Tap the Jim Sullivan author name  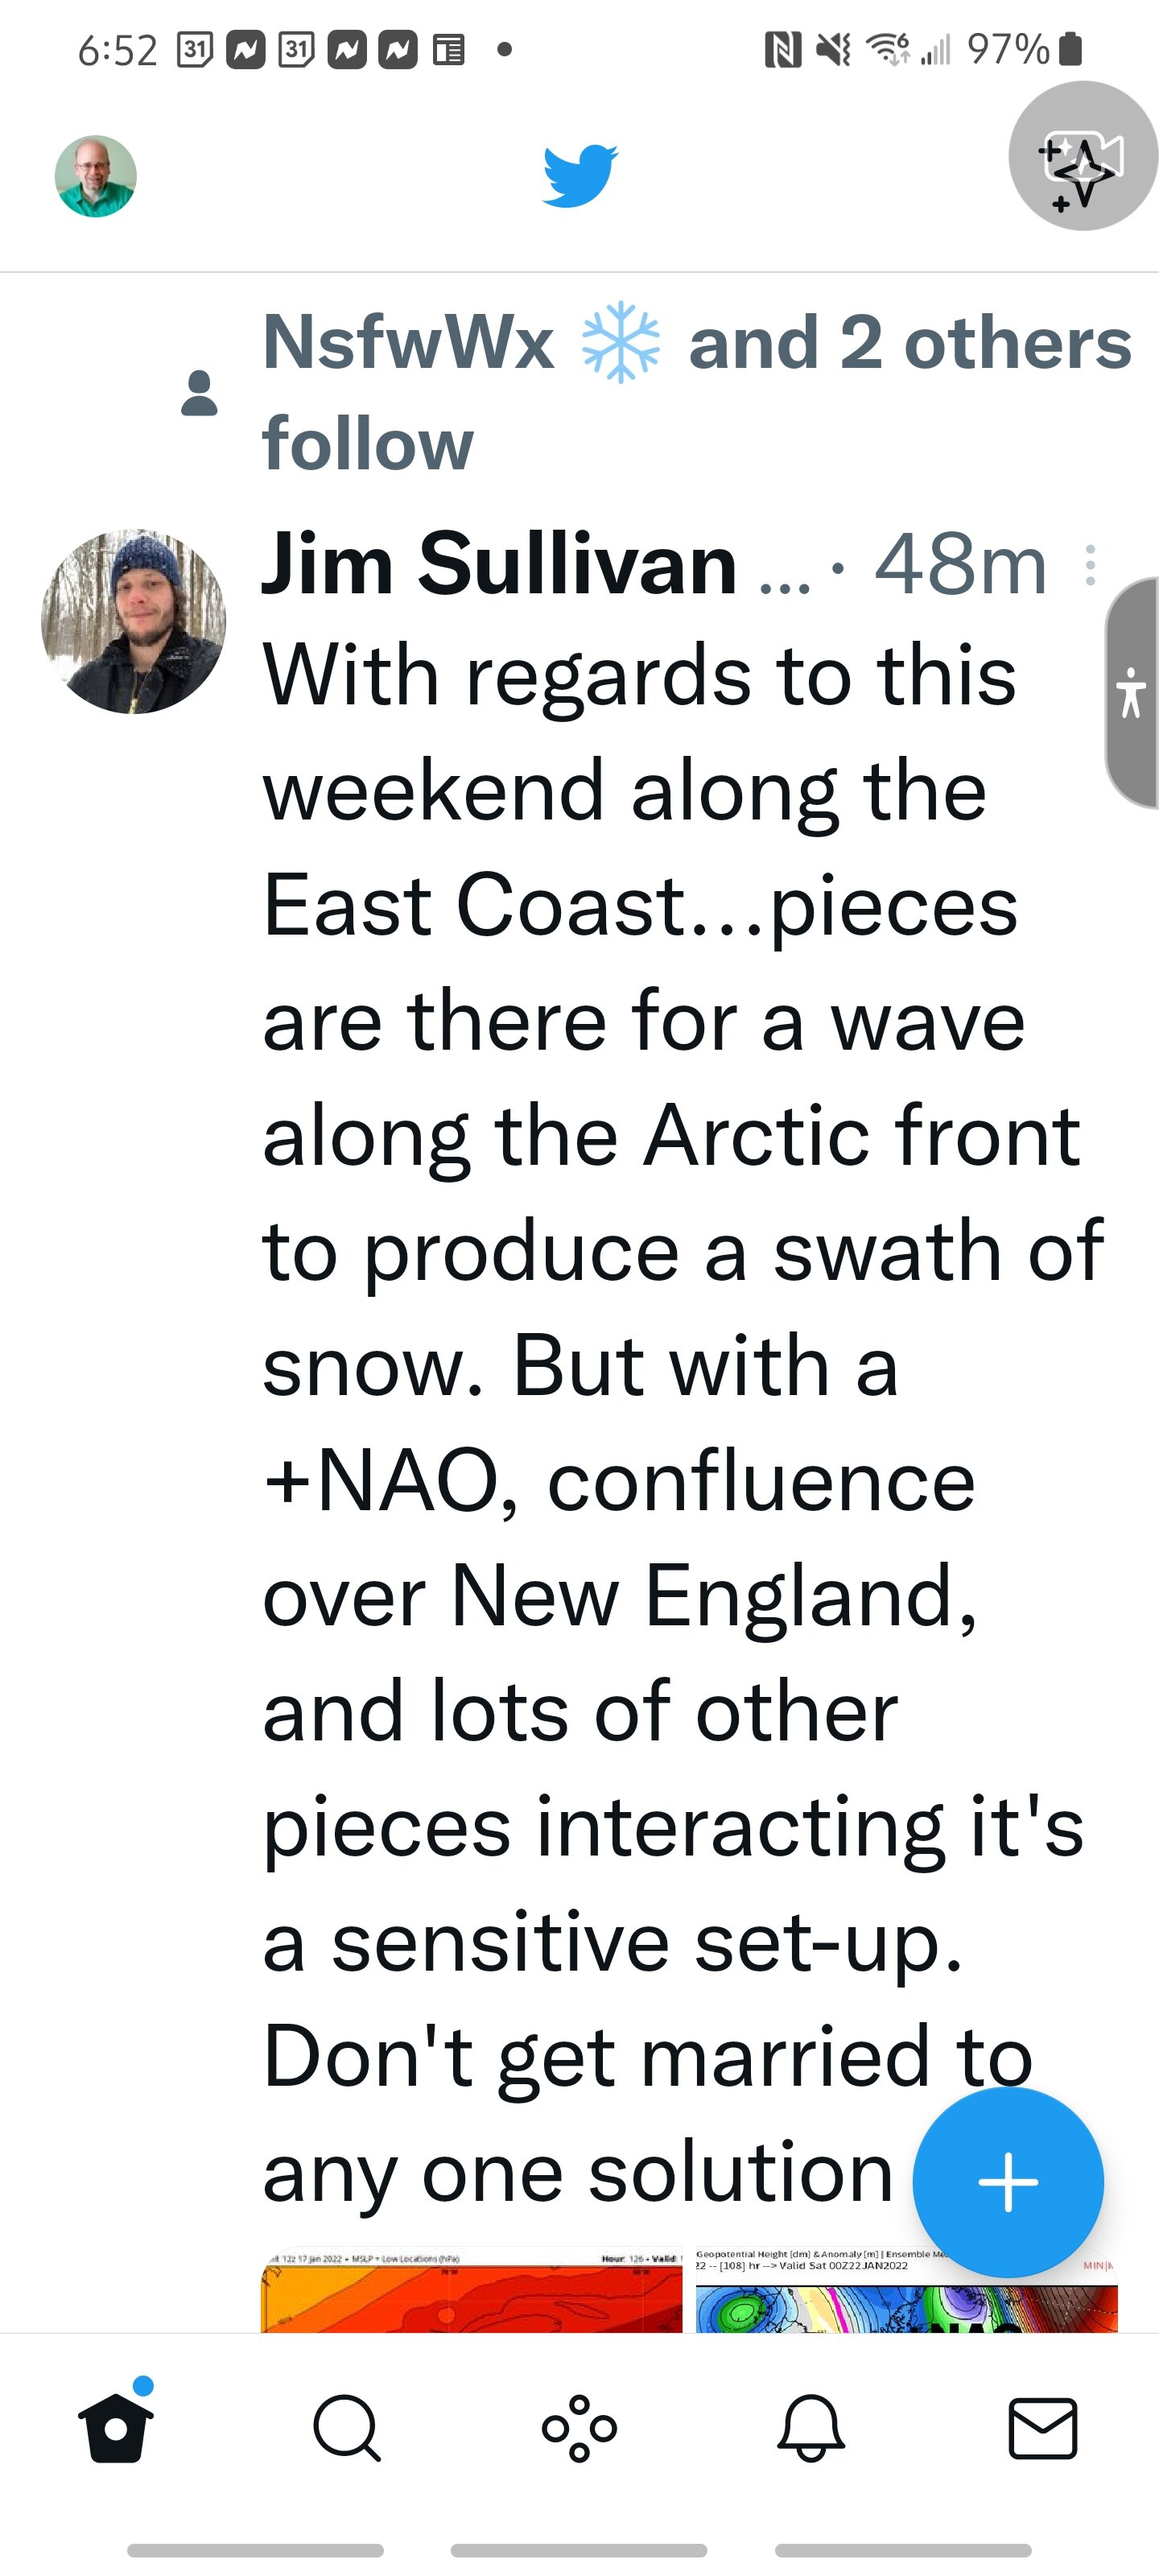coord(500,564)
